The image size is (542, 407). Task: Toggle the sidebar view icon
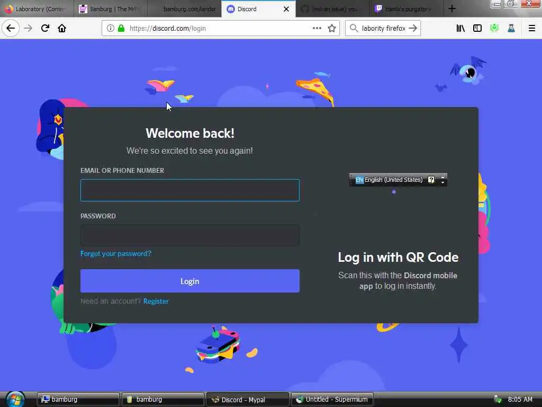click(477, 28)
